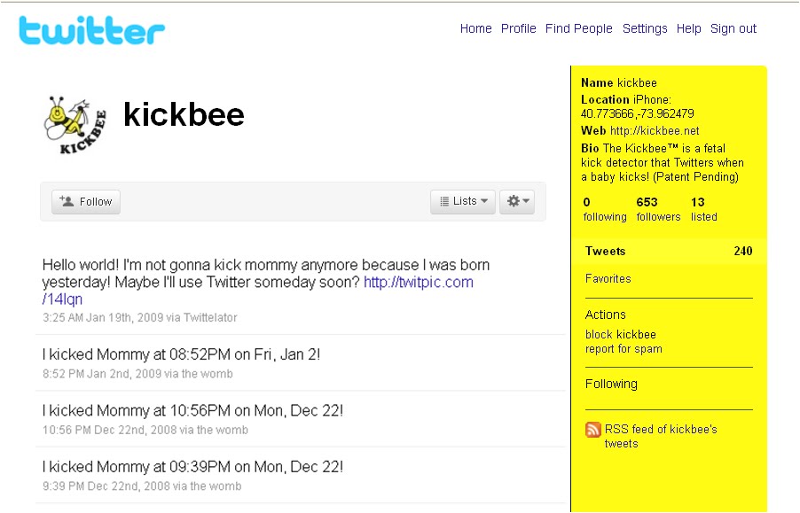This screenshot has width=800, height=513.
Task: Open the 13 listed count
Action: click(704, 209)
